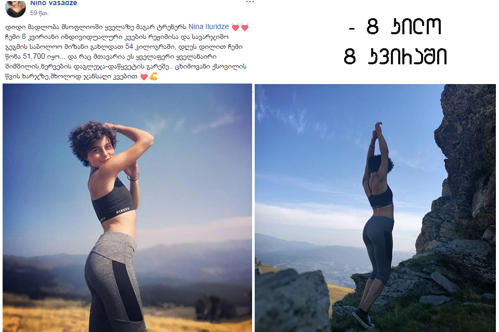The image size is (499, 332).
Task: Open the right photo with arms raised
Action: coord(375,208)
